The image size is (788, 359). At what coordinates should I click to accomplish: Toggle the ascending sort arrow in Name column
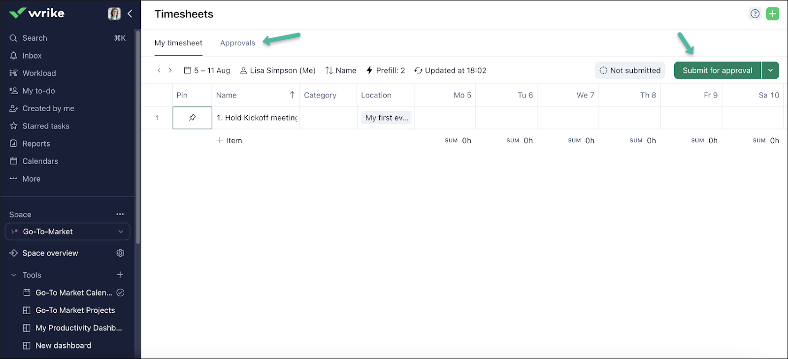pyautogui.click(x=292, y=95)
